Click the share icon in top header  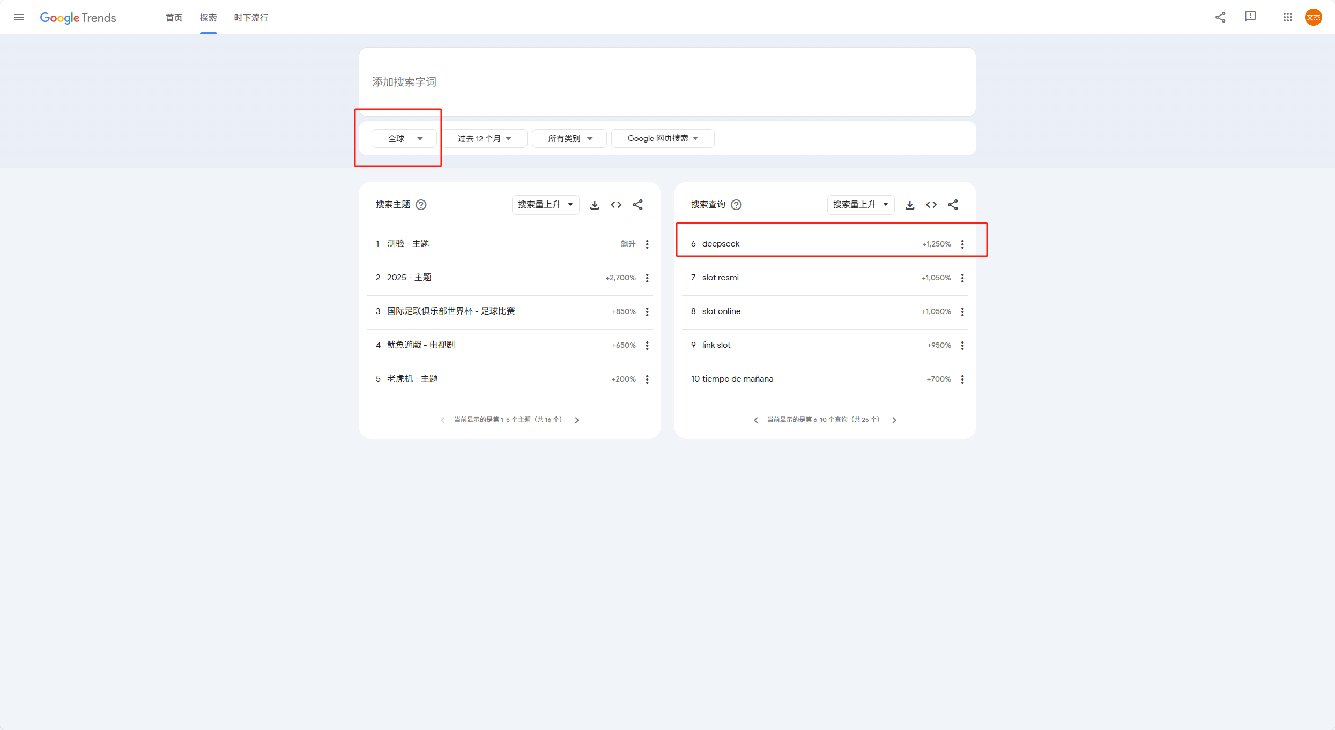(x=1220, y=17)
